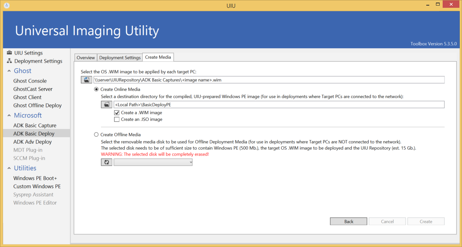Screen dimensions: 462x247
Task: Minimize the UIU window
Action: pyautogui.click(x=427, y=4)
